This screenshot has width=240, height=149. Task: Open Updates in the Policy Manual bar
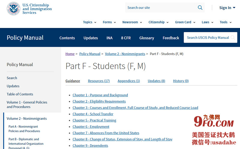[x=91, y=38]
